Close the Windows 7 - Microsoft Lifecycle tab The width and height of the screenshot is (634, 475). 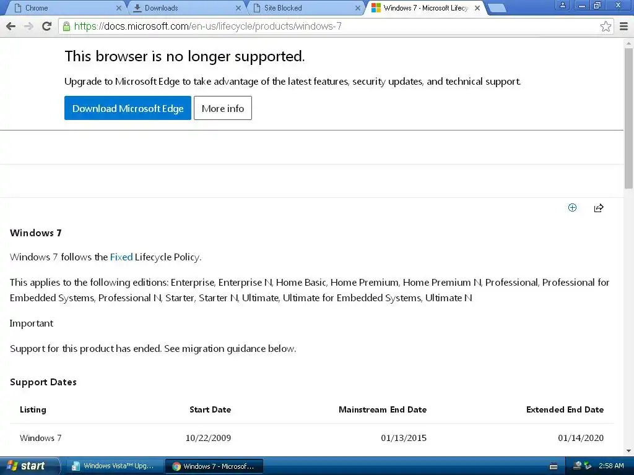tap(477, 8)
